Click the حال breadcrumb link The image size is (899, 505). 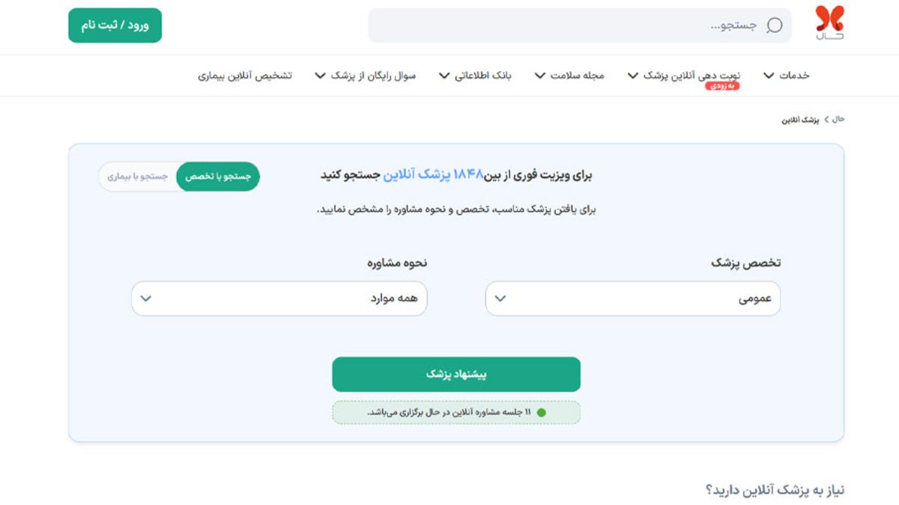(839, 120)
